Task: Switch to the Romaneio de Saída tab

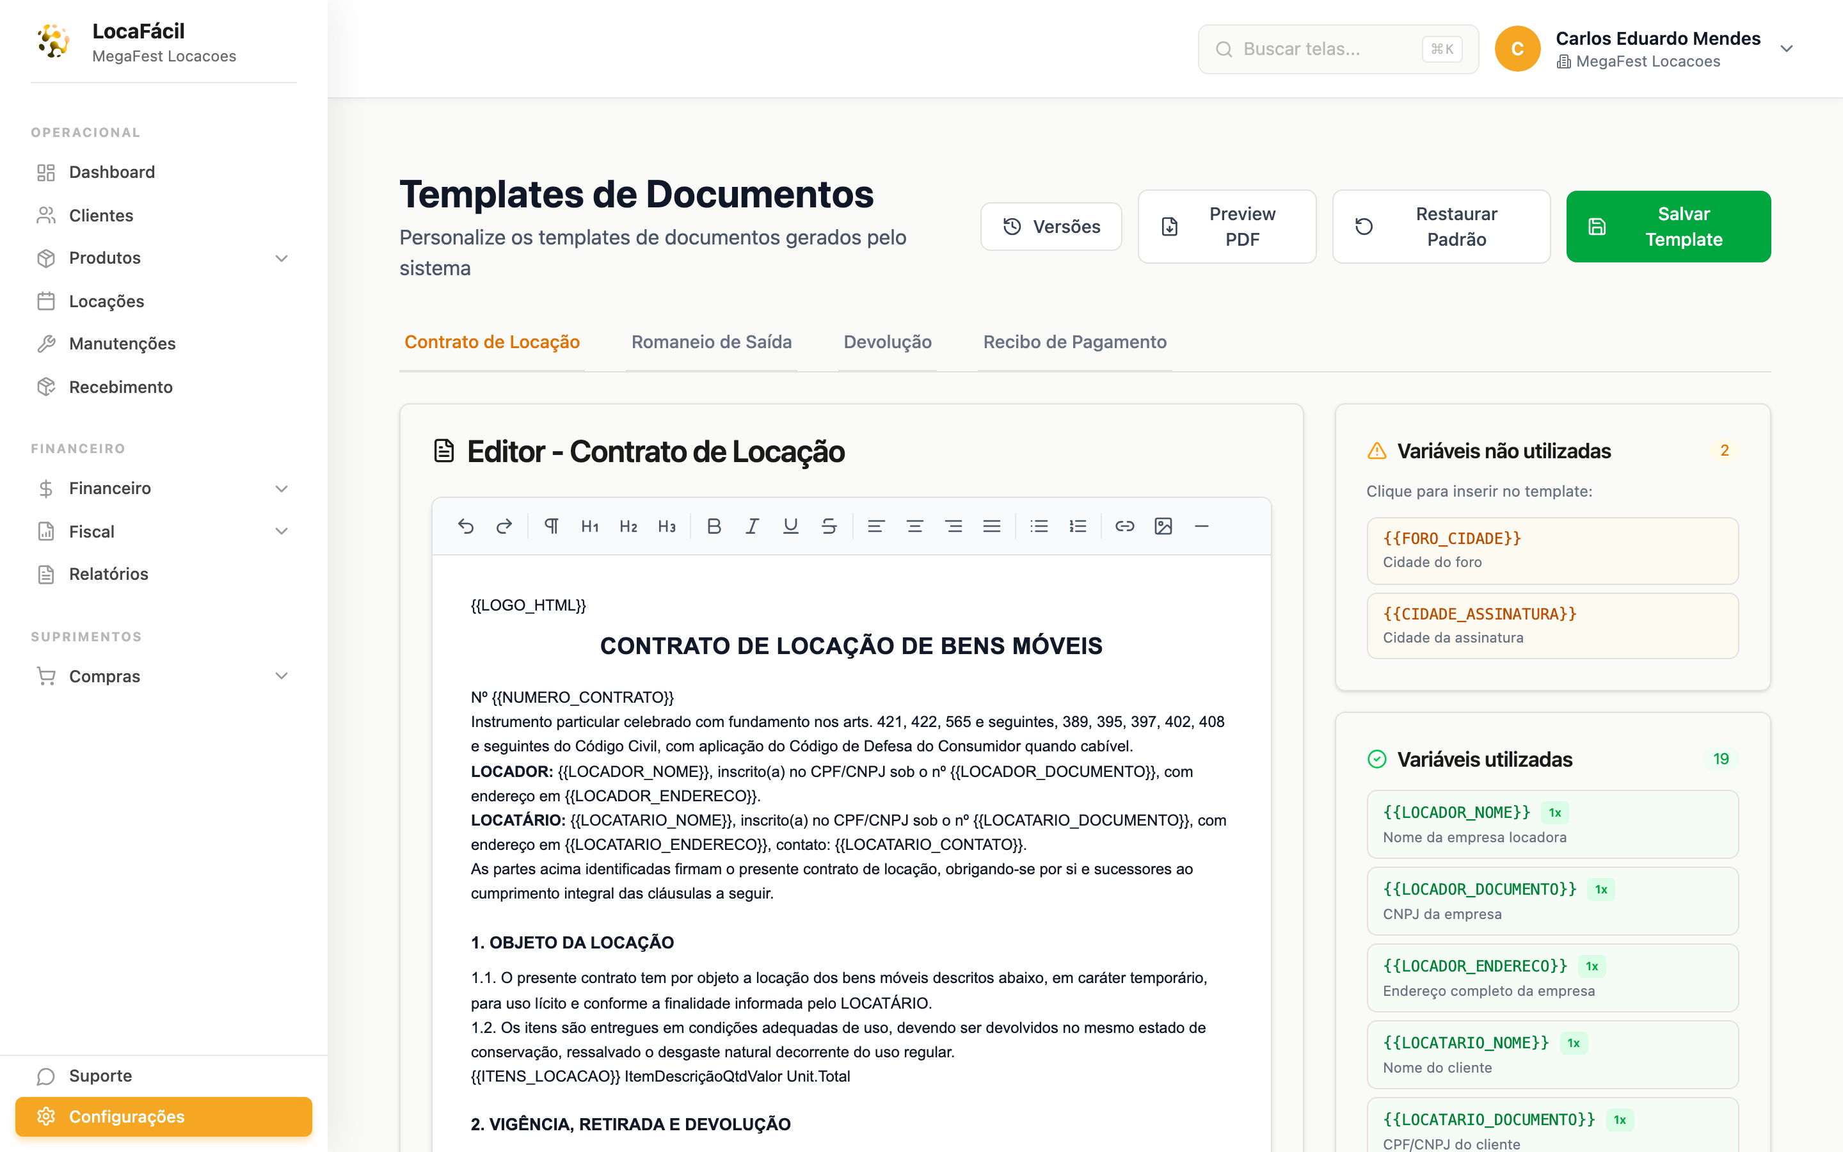Action: [712, 342]
